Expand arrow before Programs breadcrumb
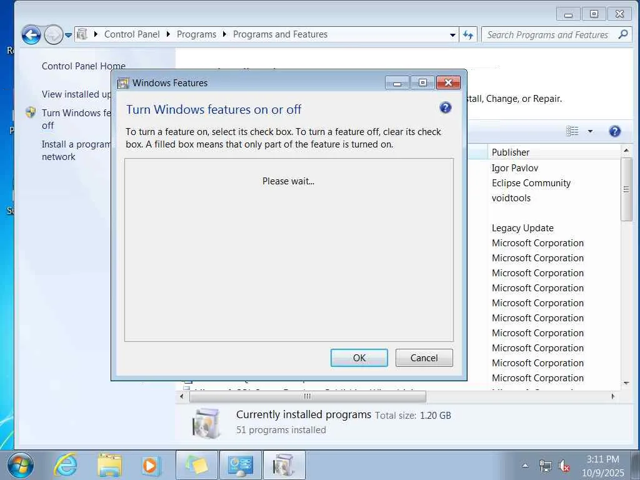Image resolution: width=640 pixels, height=480 pixels. [168, 34]
